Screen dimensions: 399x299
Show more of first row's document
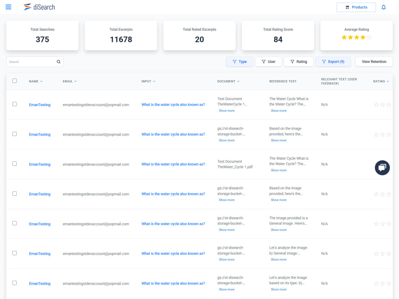[x=227, y=110]
